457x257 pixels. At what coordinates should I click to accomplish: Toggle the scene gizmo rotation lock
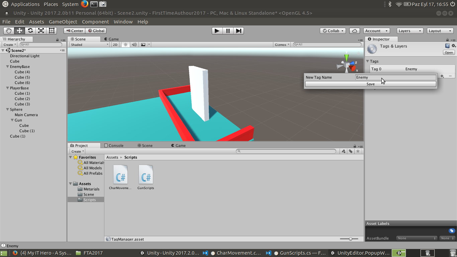click(x=359, y=53)
